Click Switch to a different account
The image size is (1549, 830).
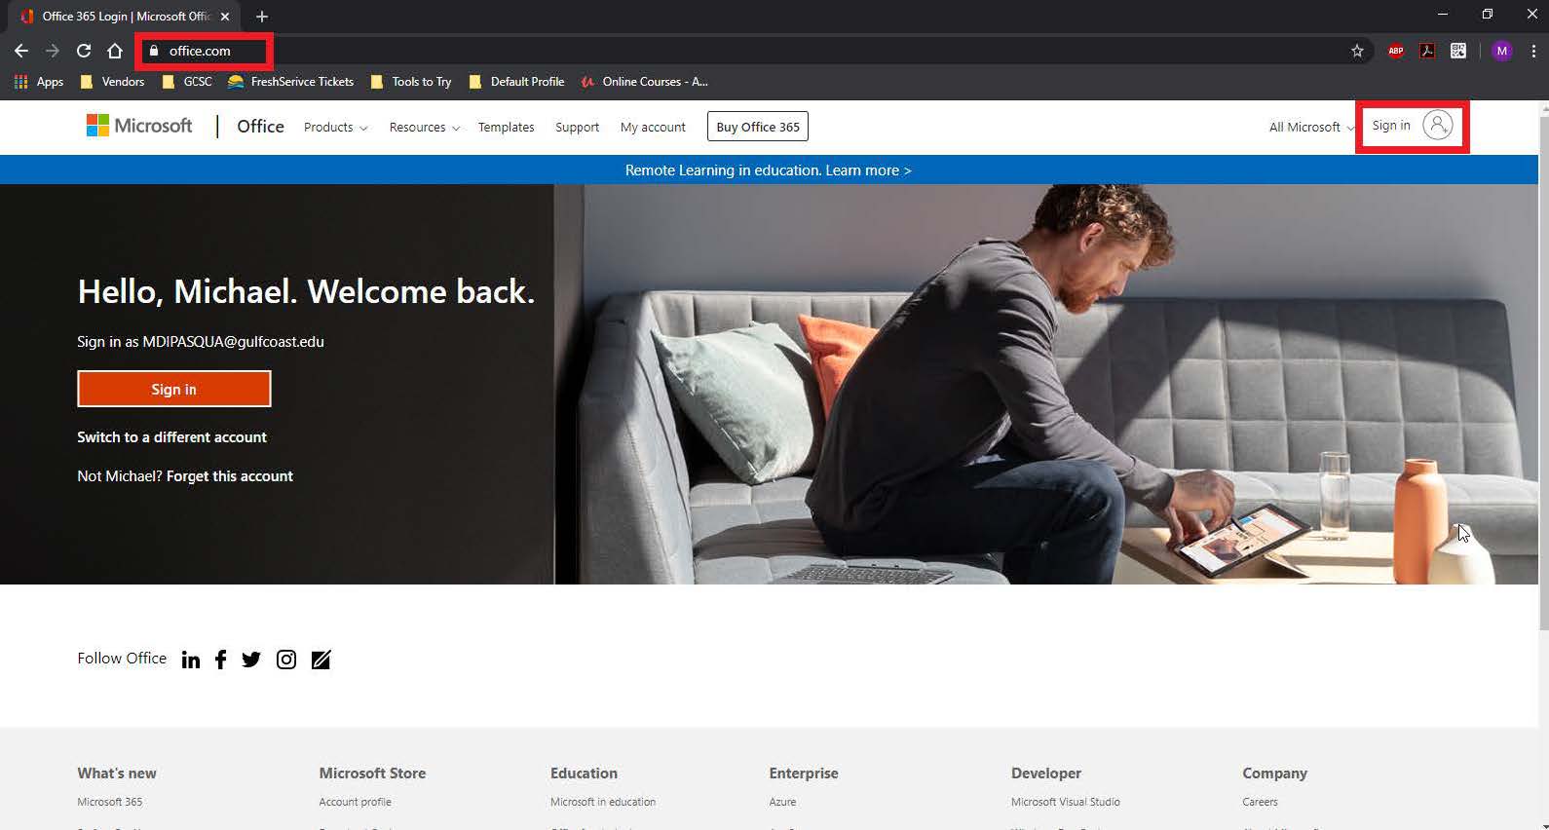click(x=171, y=437)
